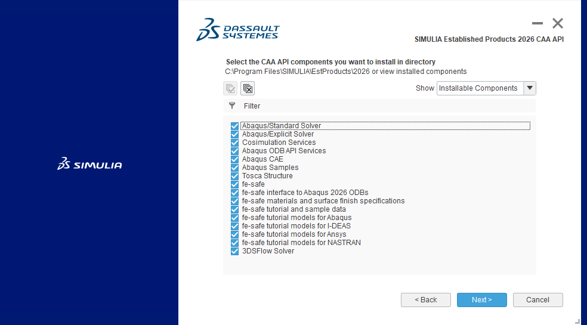This screenshot has width=587, height=325.
Task: Uncheck the Abaqus CAE component
Action: (x=234, y=159)
